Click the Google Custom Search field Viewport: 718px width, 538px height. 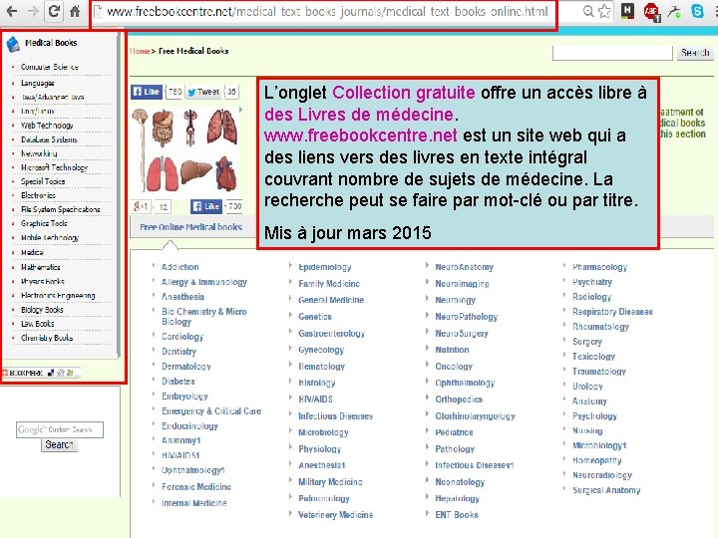click(60, 429)
